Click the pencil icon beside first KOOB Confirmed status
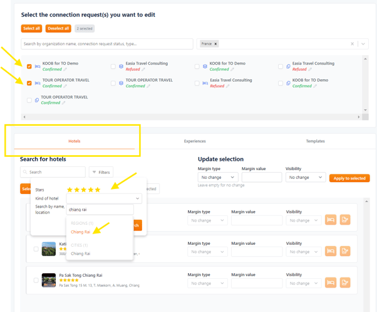377x312 pixels. pyautogui.click(x=65, y=69)
